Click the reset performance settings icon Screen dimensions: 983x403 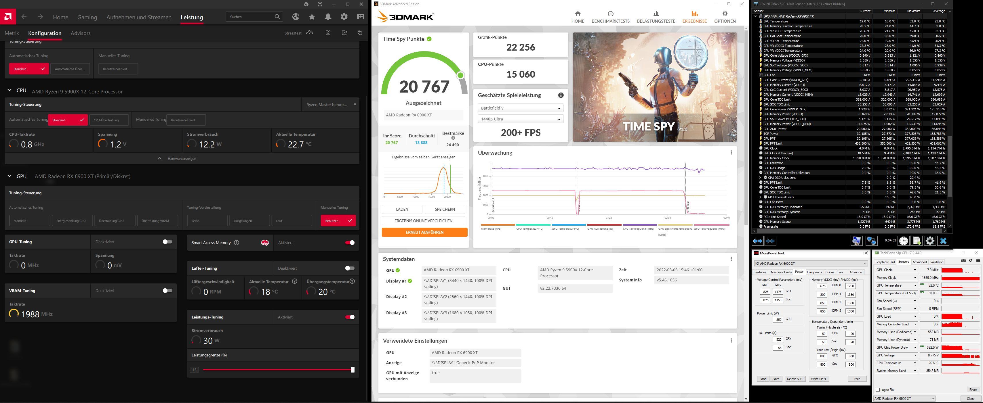click(x=360, y=33)
